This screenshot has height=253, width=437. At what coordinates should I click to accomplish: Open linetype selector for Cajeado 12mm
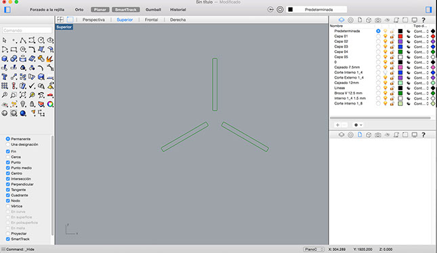coord(421,83)
